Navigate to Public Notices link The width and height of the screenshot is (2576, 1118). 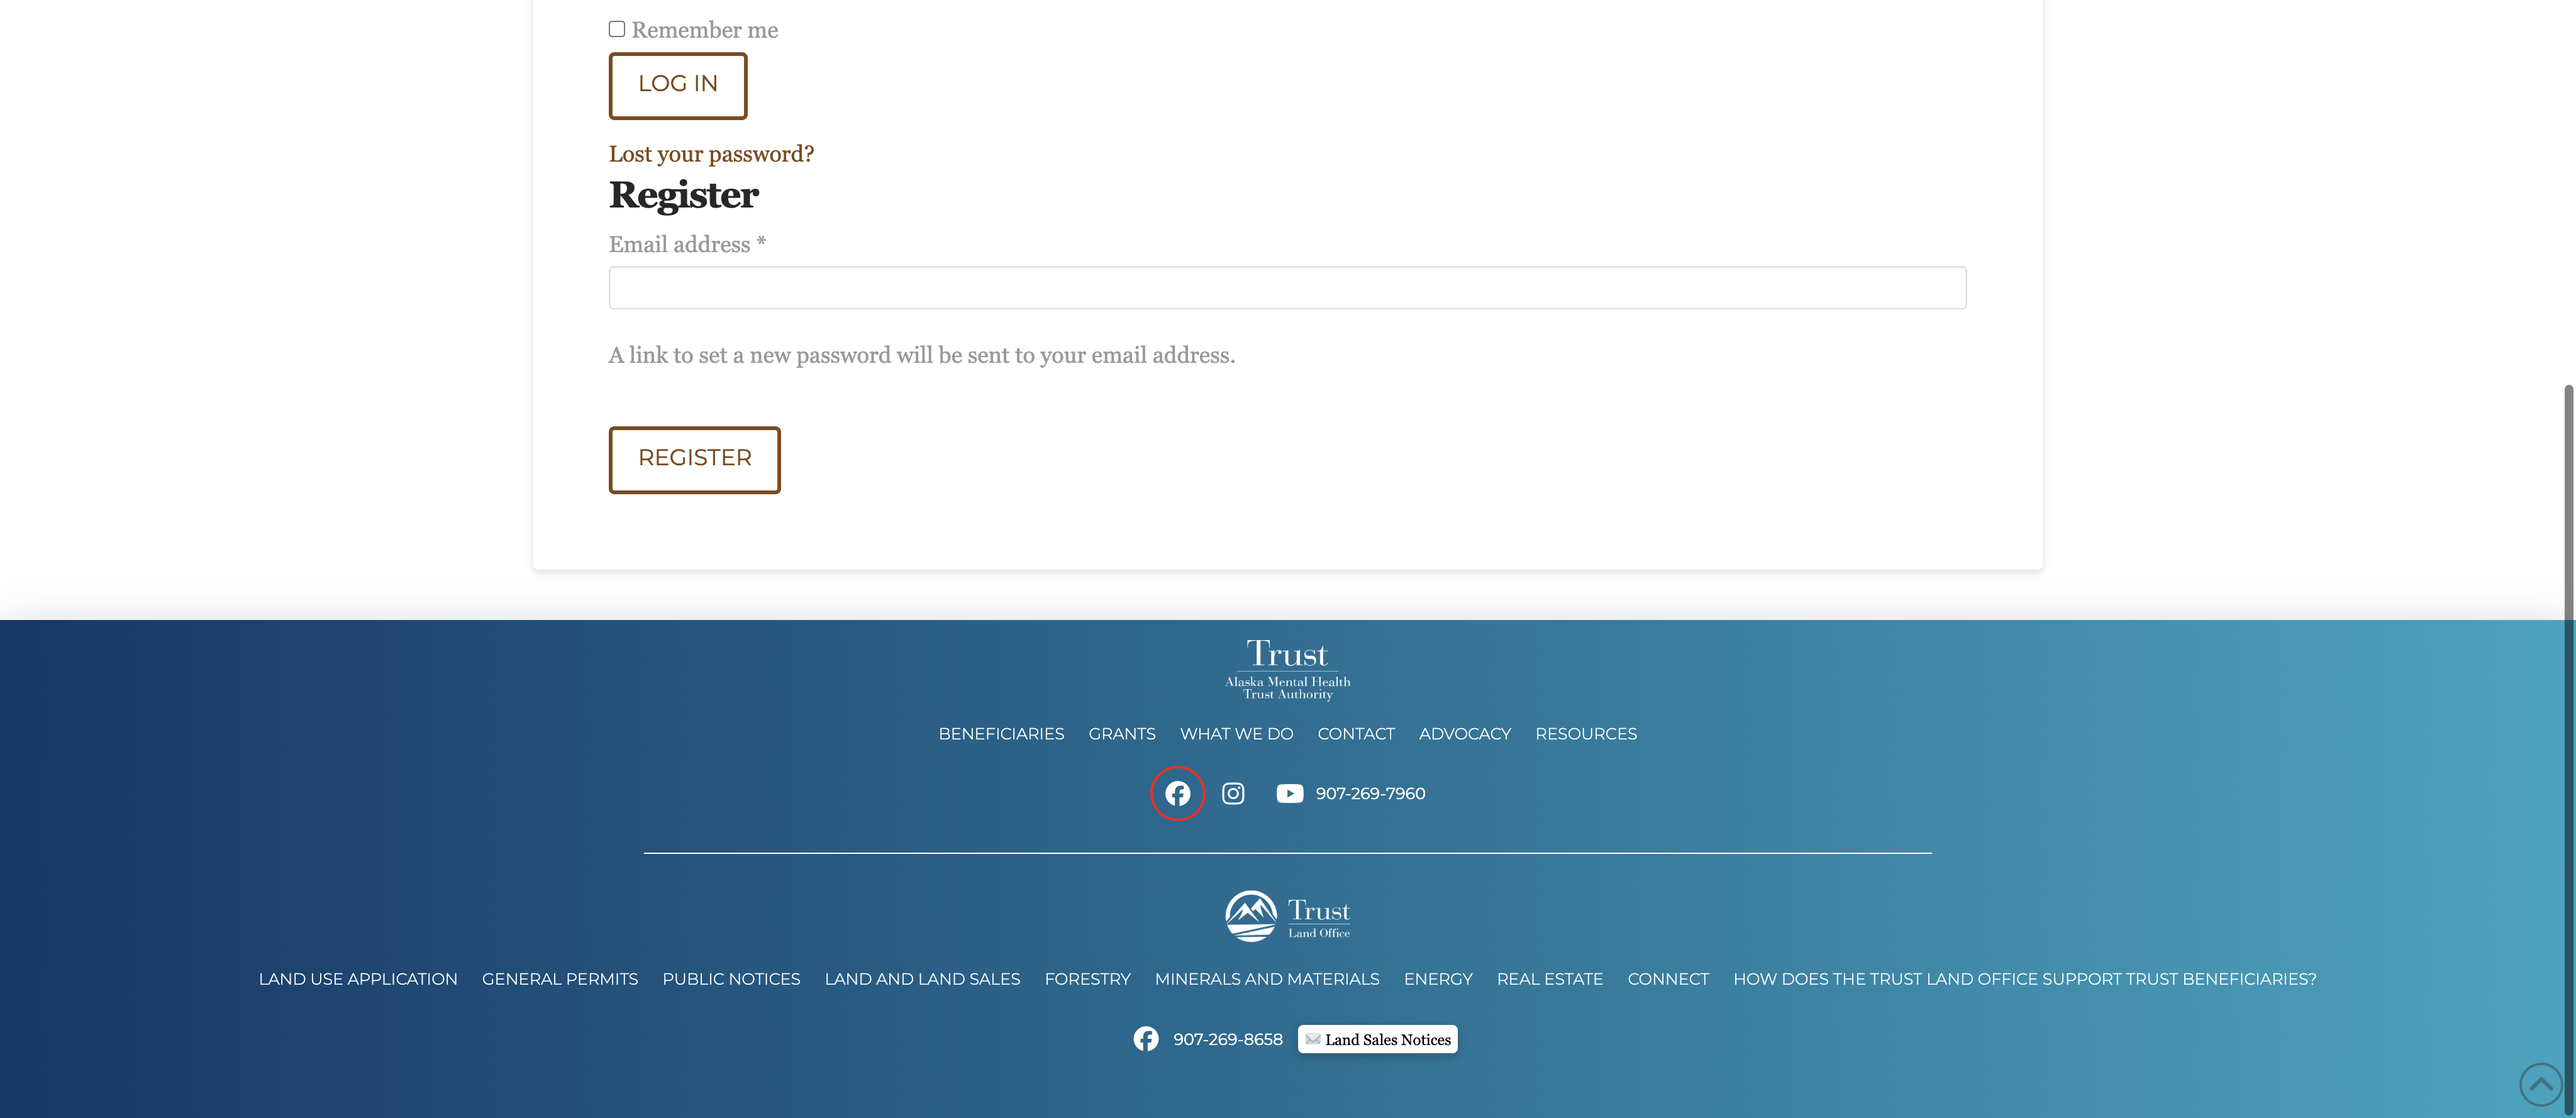(731, 979)
